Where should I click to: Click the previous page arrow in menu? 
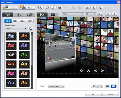[95, 71]
